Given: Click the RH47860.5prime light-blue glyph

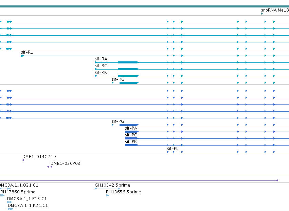Looking at the screenshot, I should point(2,195).
